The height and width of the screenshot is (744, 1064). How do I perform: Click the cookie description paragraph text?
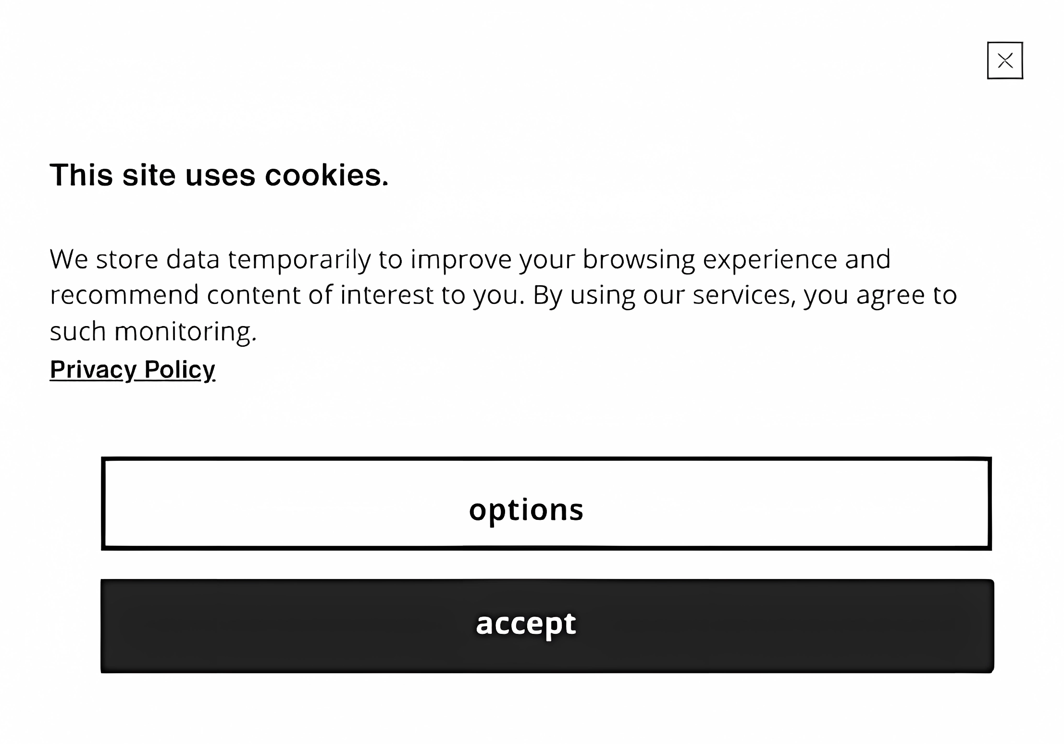tap(503, 295)
